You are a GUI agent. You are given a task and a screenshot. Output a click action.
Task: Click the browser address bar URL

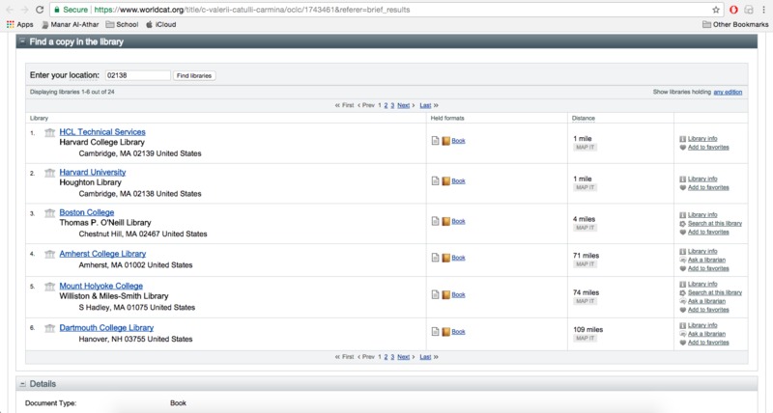252,10
